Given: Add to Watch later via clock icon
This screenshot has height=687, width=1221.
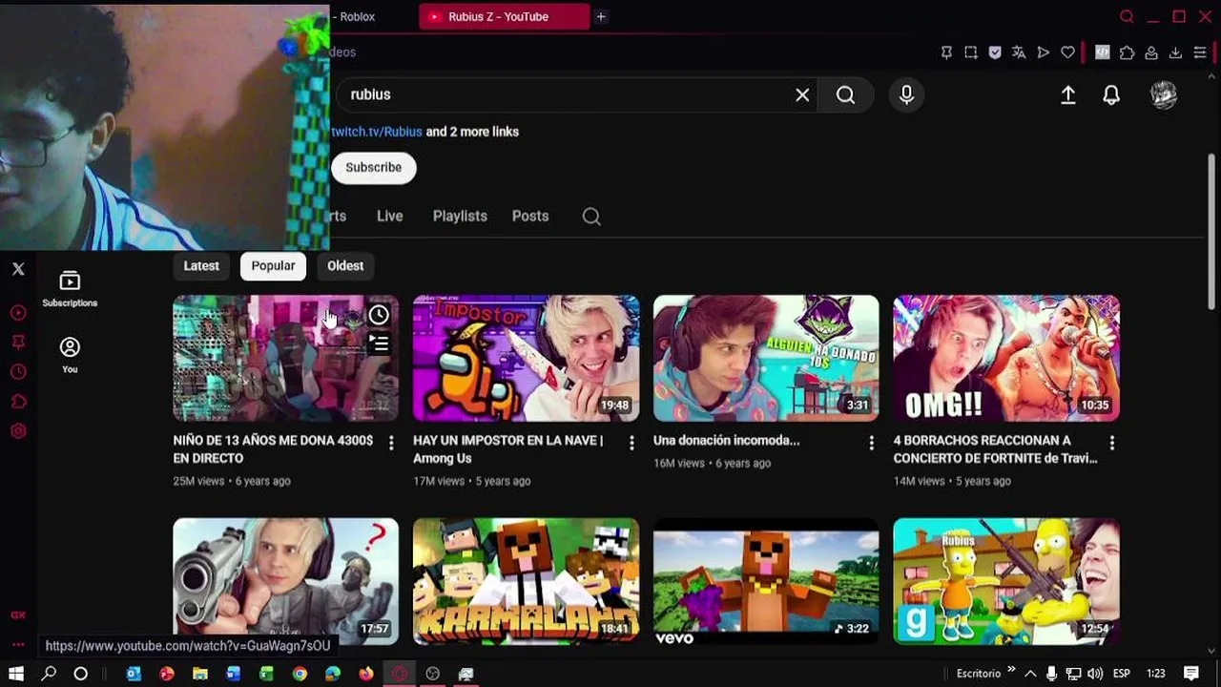Looking at the screenshot, I should [379, 315].
